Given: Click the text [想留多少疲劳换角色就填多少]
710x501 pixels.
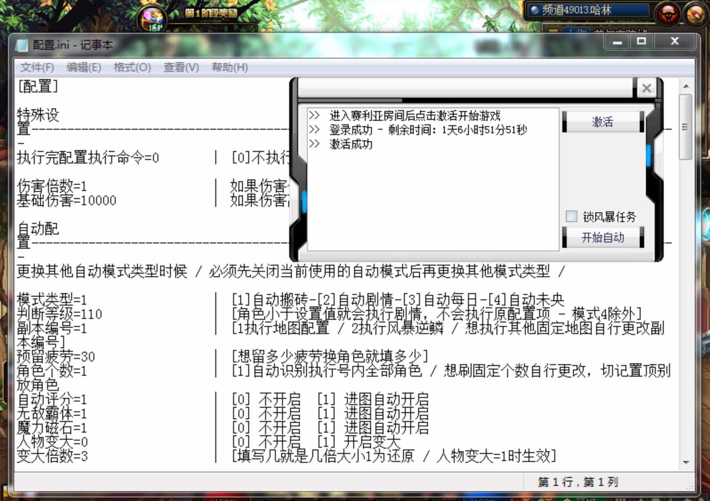Looking at the screenshot, I should tap(330, 357).
